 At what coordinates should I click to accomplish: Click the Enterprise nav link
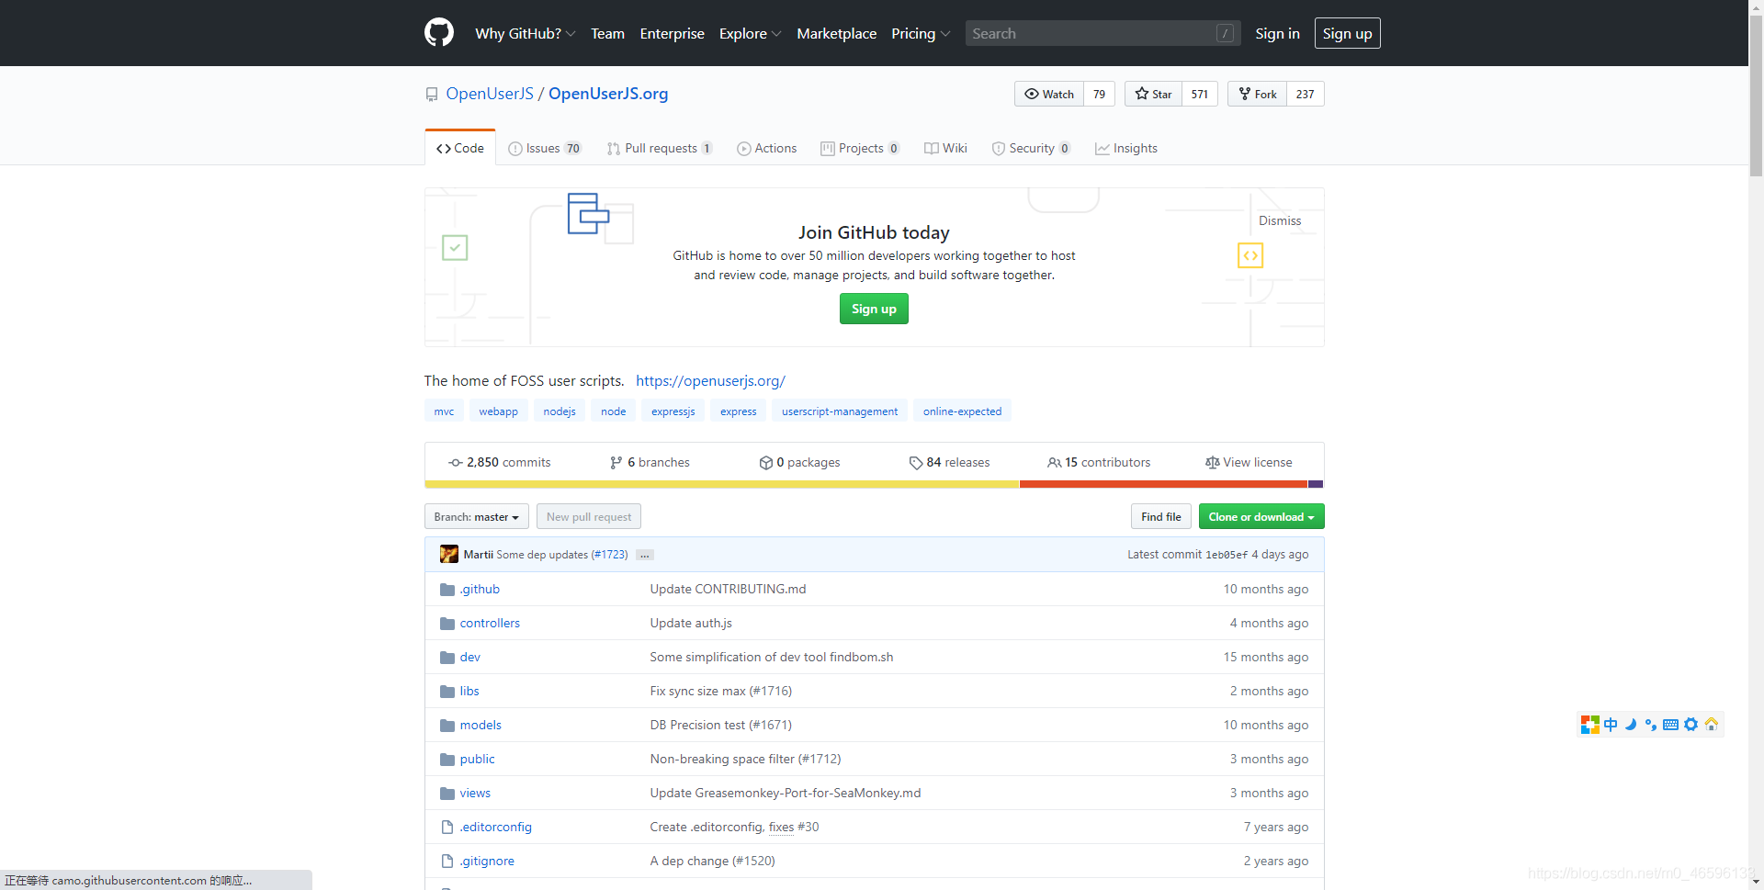(x=673, y=33)
